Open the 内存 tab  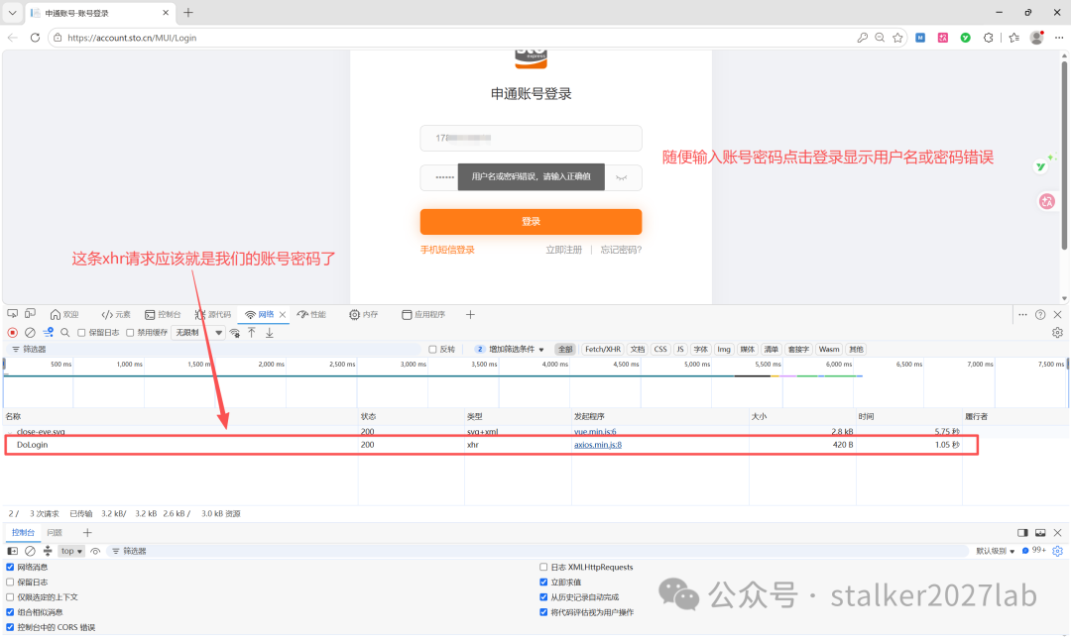pos(363,315)
